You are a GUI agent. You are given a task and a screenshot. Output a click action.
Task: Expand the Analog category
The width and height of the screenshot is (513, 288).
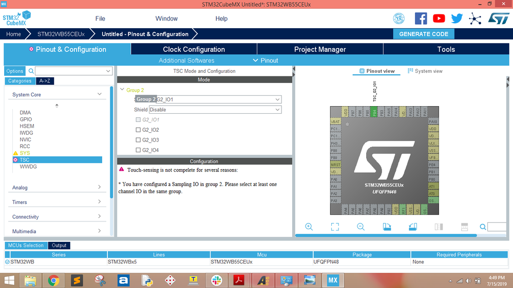pyautogui.click(x=100, y=187)
